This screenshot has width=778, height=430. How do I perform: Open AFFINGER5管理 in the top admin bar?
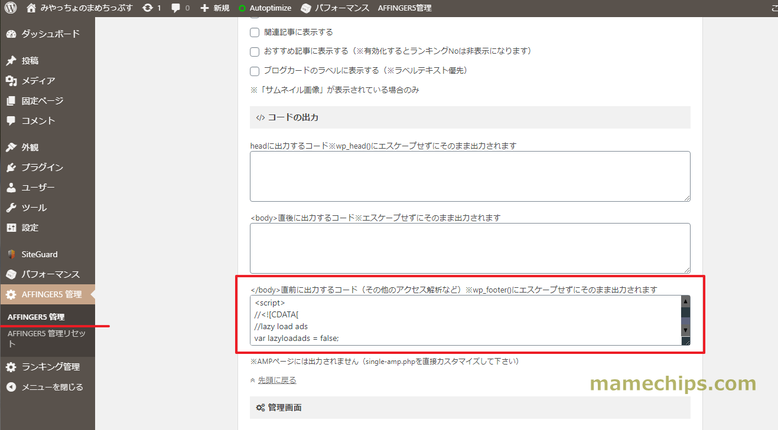[405, 8]
